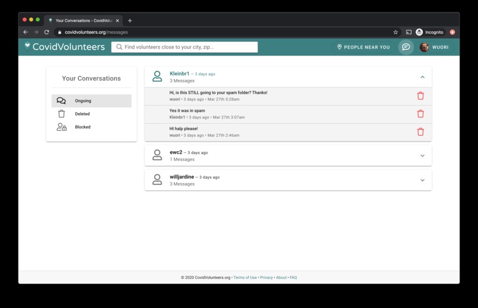
Task: Open the About link in footer
Action: point(281,277)
